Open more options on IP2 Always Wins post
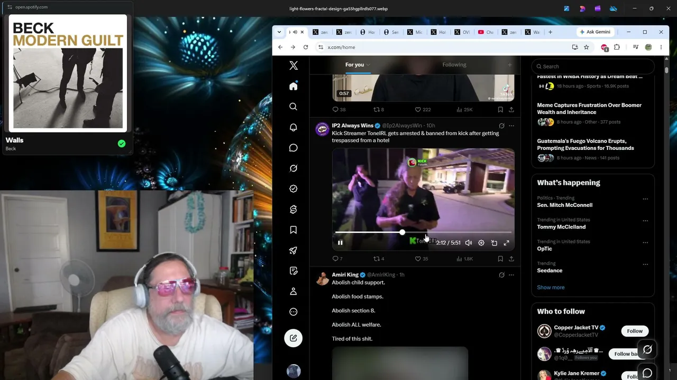Viewport: 677px width, 380px height. (x=511, y=126)
